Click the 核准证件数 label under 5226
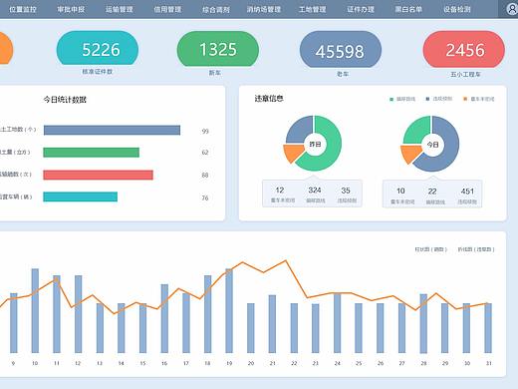Viewport: 518px width, 389px height. tap(98, 72)
